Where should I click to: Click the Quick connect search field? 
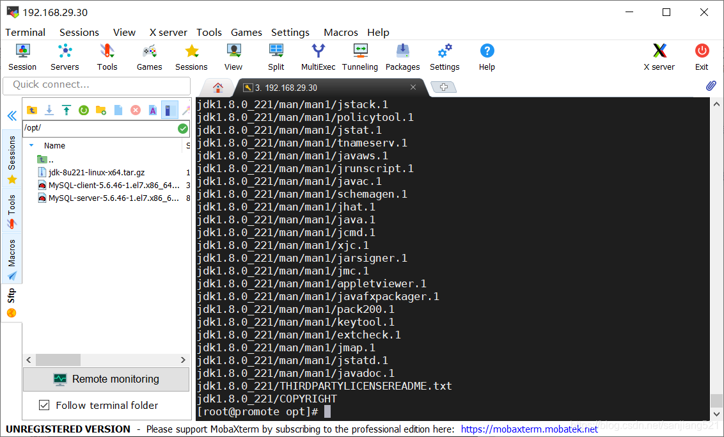pos(97,86)
